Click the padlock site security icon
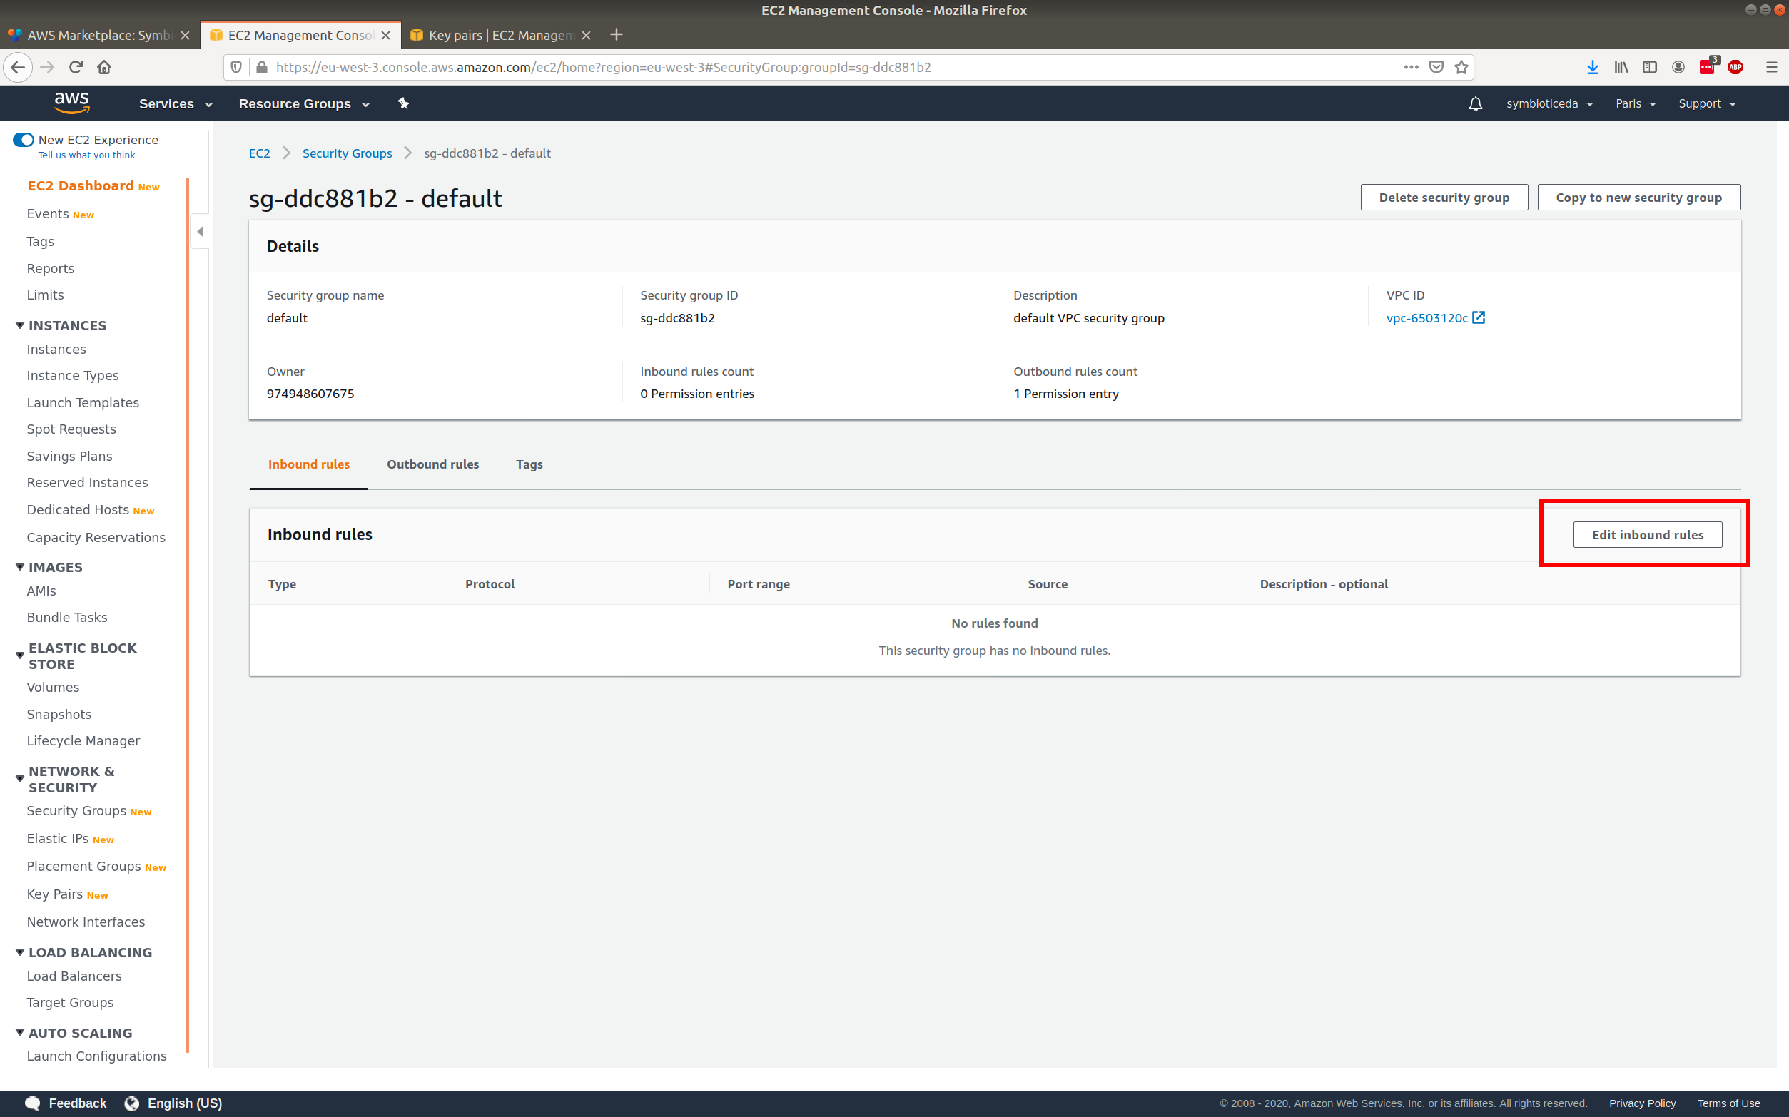The width and height of the screenshot is (1789, 1117). coord(262,67)
